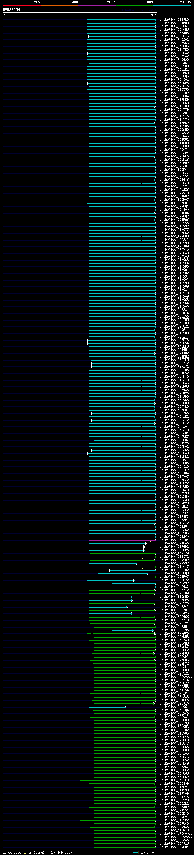Select the UniRef100_Q2Y5Z1 hit label
This screenshot has width=194, height=855.
[174, 673]
